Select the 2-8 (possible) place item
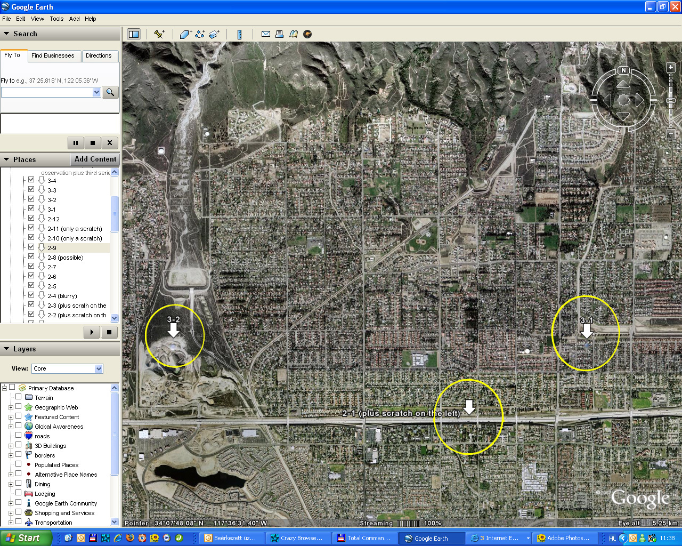The width and height of the screenshot is (682, 546). tap(65, 258)
